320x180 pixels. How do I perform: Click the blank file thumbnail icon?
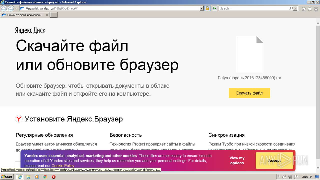pos(249,54)
